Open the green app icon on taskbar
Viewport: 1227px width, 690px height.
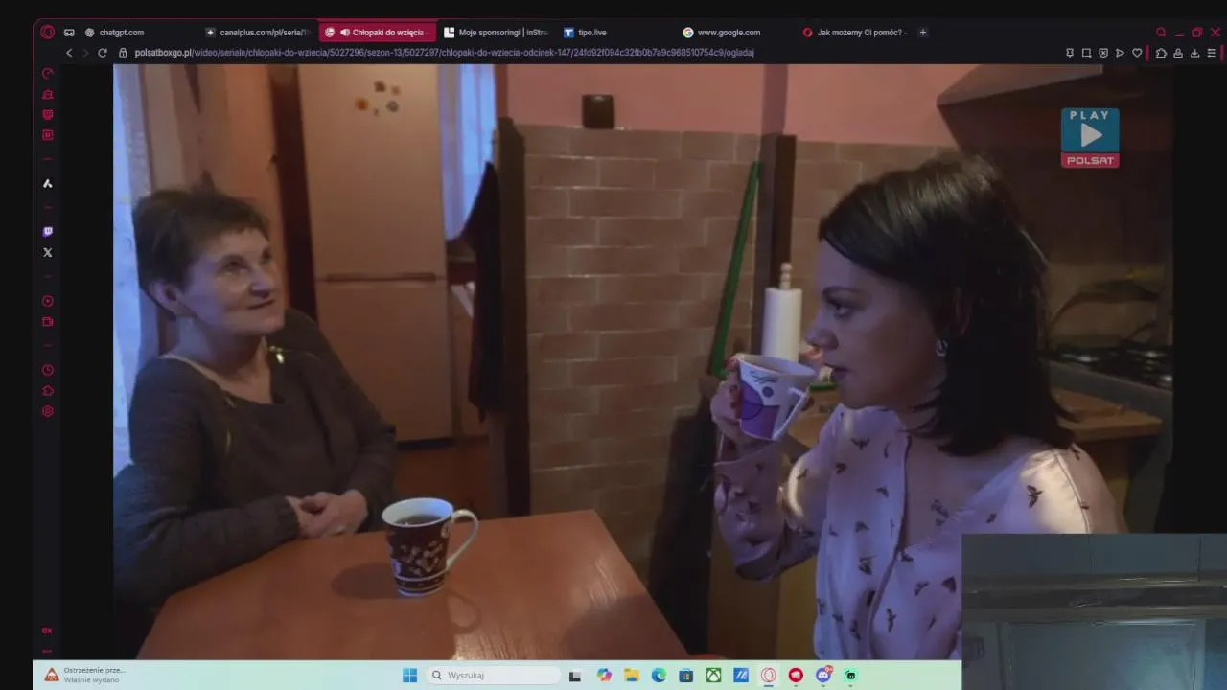(850, 676)
